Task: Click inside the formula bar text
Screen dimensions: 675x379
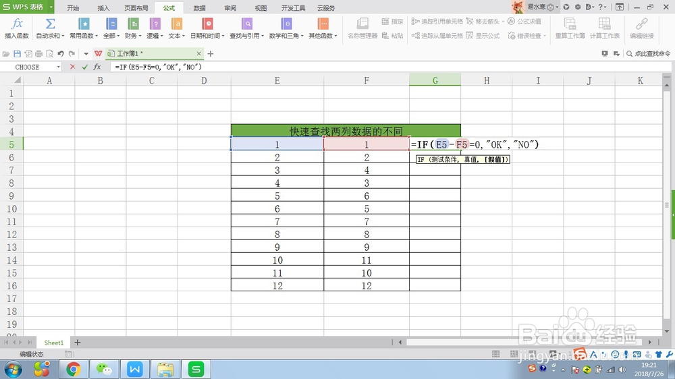Action: point(159,67)
